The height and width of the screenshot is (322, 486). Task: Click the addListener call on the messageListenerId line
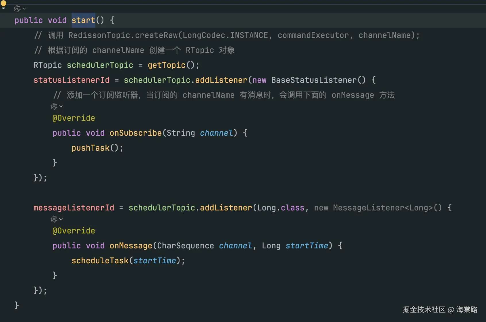tap(226, 208)
